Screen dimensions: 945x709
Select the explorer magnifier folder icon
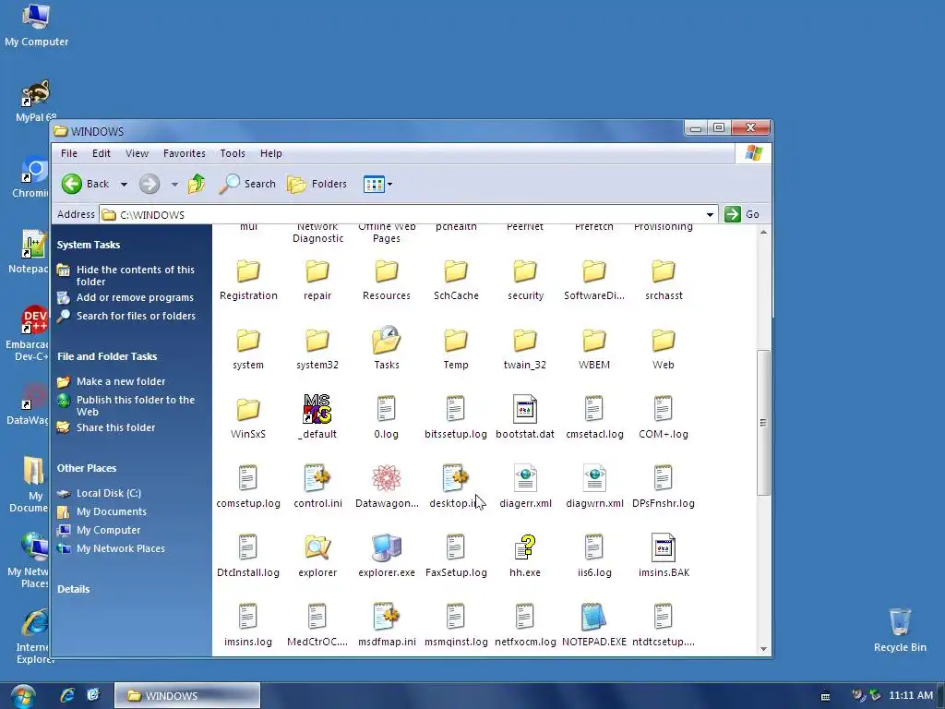pyautogui.click(x=317, y=547)
